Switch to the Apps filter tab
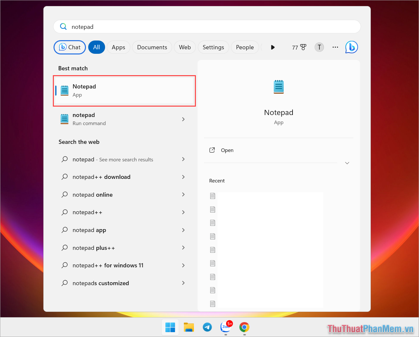This screenshot has width=419, height=337. 118,47
